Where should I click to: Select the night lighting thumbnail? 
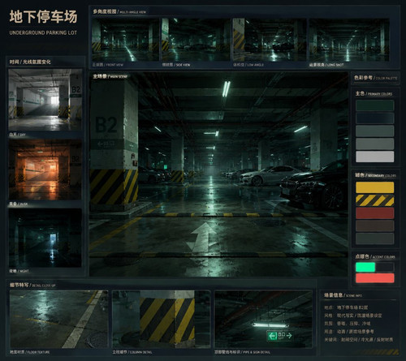(x=45, y=238)
